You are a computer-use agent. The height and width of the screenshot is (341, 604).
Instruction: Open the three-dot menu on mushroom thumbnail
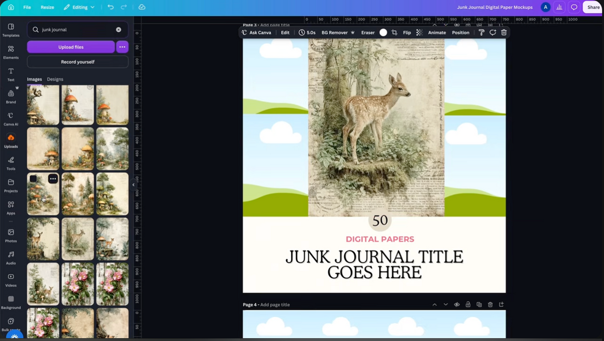53,179
